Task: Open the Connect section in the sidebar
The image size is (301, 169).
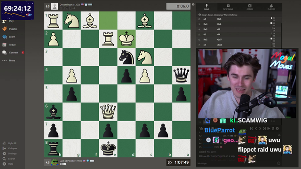Action: click(x=10, y=53)
